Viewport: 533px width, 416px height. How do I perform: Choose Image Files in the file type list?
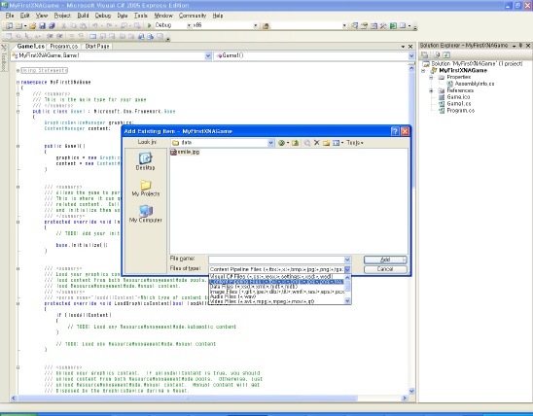tap(276, 292)
